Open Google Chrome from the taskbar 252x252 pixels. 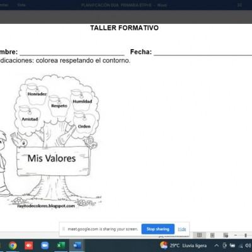[x=13, y=245]
